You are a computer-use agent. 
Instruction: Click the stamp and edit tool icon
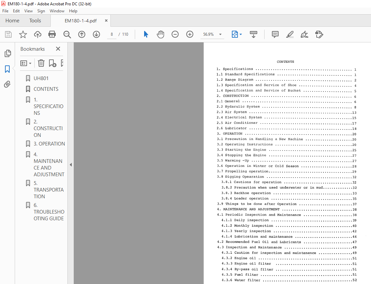[319, 34]
